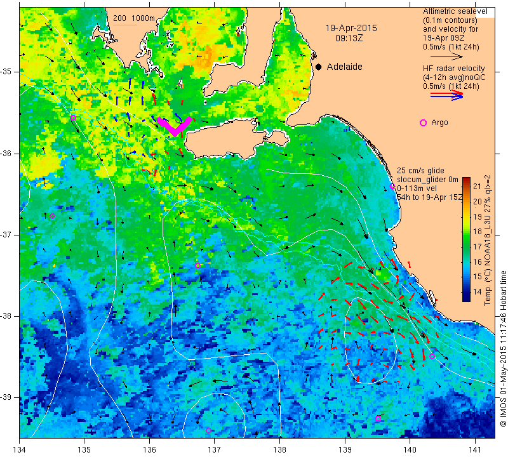Click the IMOS copyright timestamp text
Screen dimensions: 508x457
pos(503,349)
